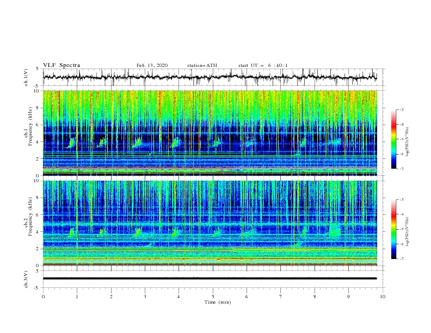Click the "ch.1(V)" waveform axis label
431x333 pixels.
pos(26,77)
